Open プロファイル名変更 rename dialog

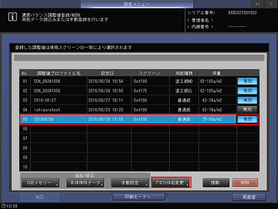coord(171,183)
